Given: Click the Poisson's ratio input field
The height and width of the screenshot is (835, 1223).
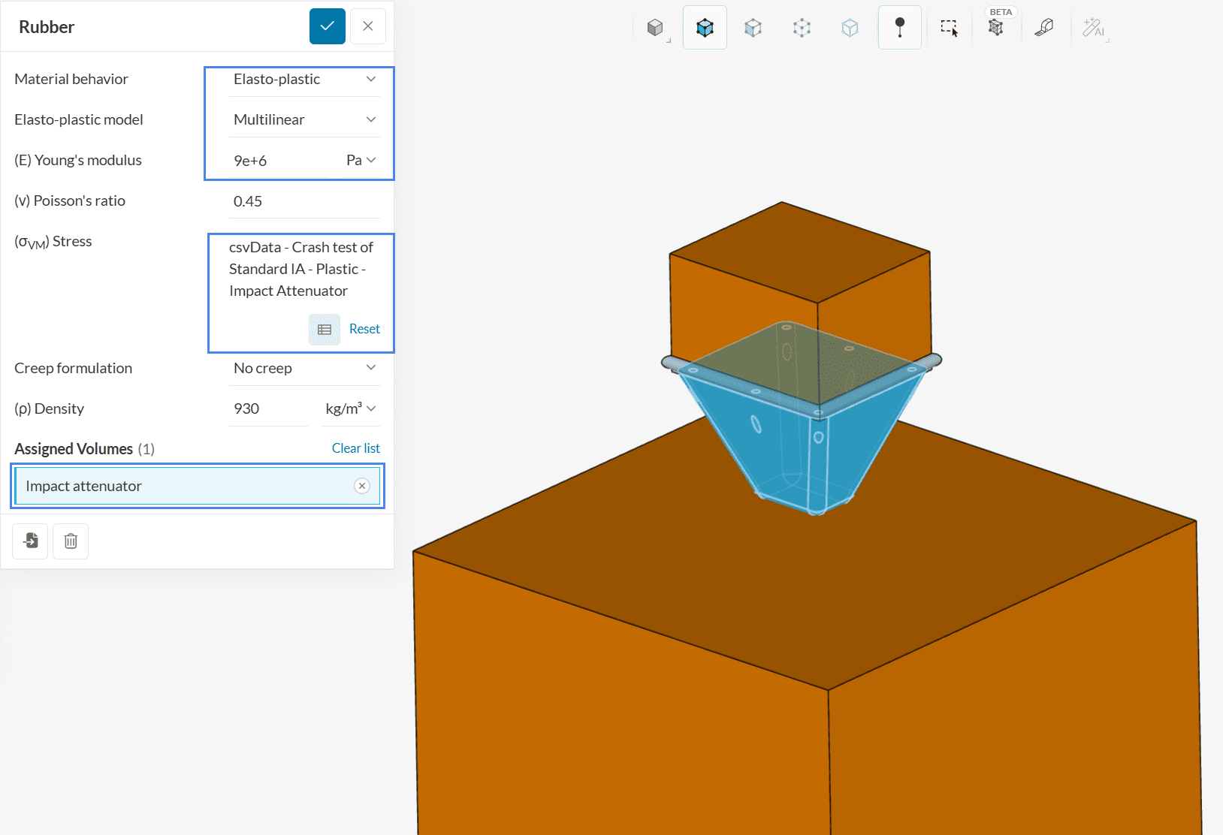Looking at the screenshot, I should [304, 201].
